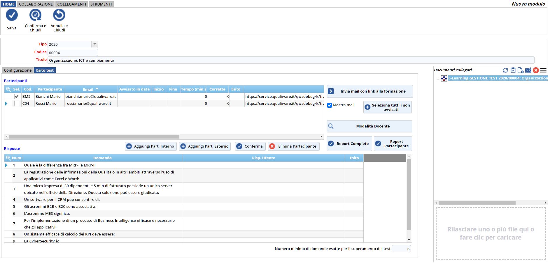Click the Conferma e Chiudi icon
Image resolution: width=550 pixels, height=264 pixels.
[x=35, y=15]
